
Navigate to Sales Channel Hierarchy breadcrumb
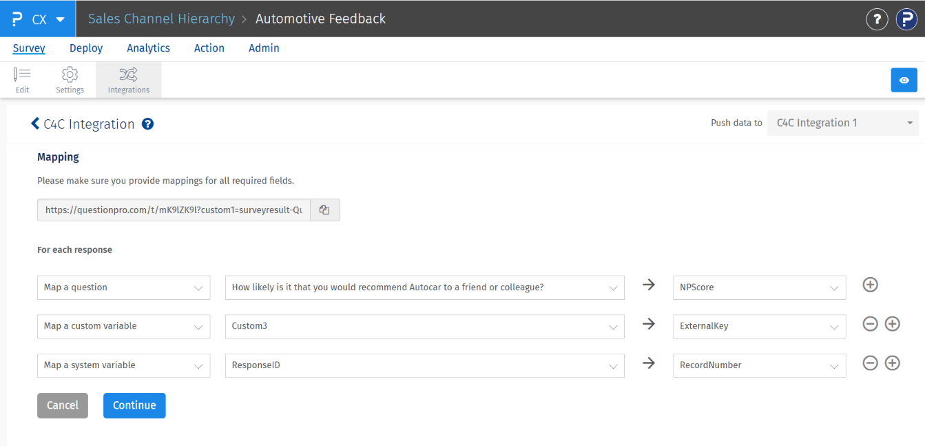click(160, 19)
